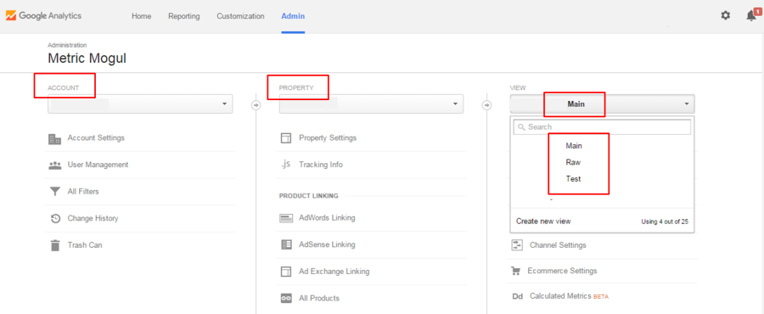This screenshot has height=314, width=764.
Task: Click the All Products link icon
Action: tap(286, 299)
